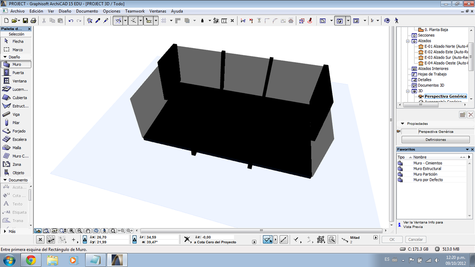Click the eyedropper pick-up parameters icon
The height and width of the screenshot is (267, 475).
pos(97,20)
